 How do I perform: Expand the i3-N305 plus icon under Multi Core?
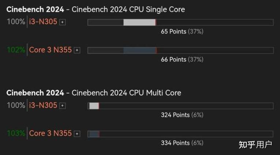point(62,106)
